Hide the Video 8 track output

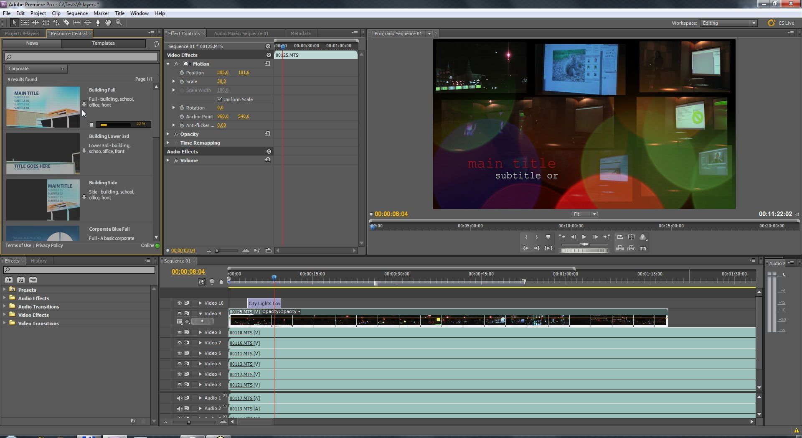click(180, 332)
